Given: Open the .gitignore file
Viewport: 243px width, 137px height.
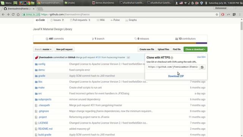Looking at the screenshot, I should 44,111.
